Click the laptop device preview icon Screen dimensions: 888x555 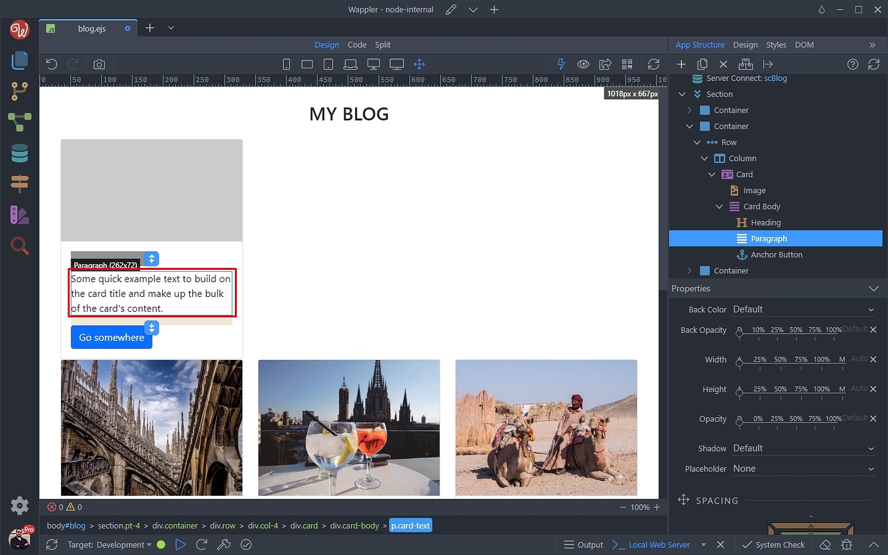pos(350,64)
